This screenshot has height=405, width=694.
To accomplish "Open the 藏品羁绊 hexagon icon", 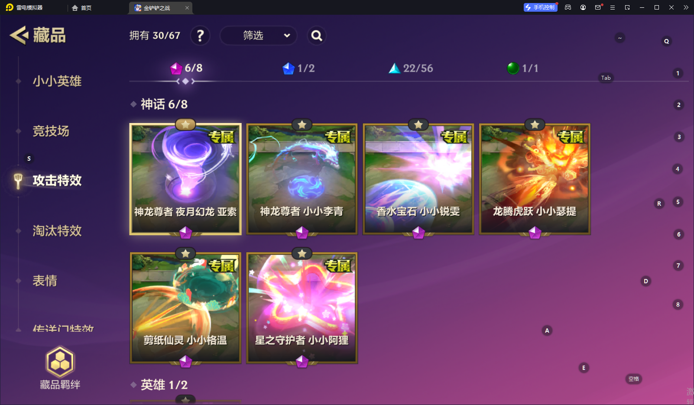I will coord(60,362).
